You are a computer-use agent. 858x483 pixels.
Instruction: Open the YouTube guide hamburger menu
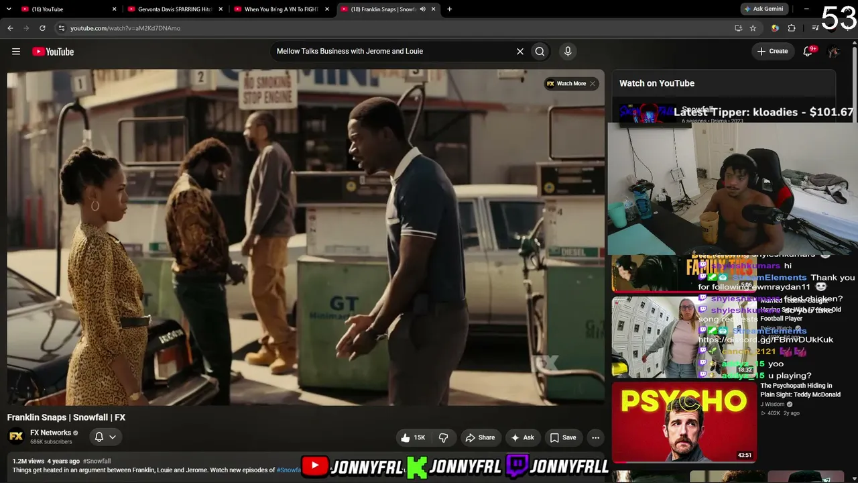tap(16, 52)
